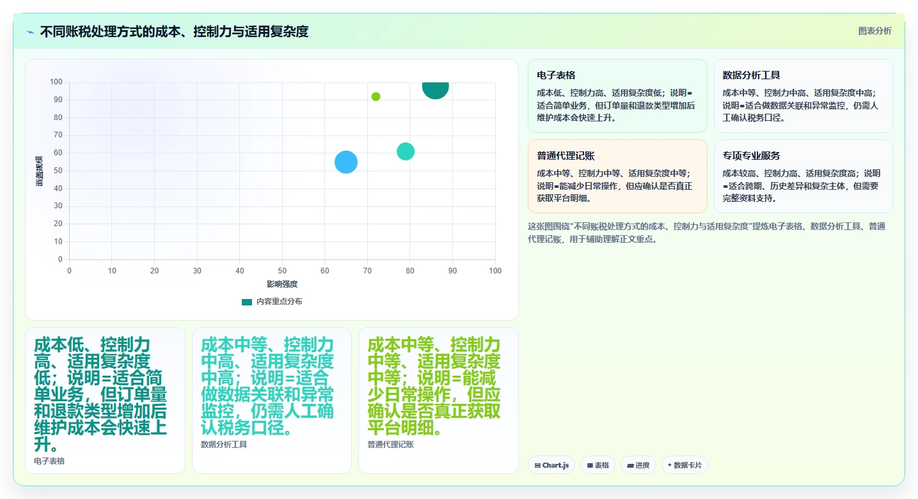Viewport: 918px width, 499px height.
Task: Click the lime green 控制力中等 stat text
Action: 434,386
